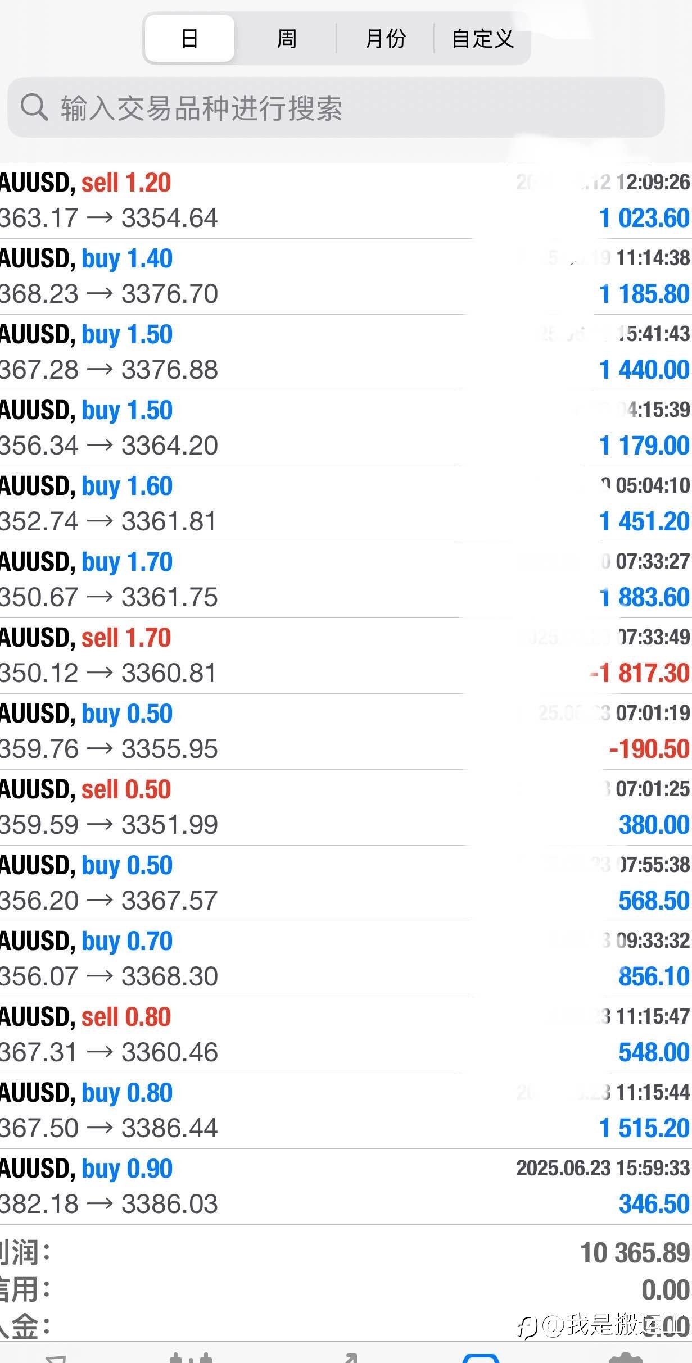Switch to the 月份 (month) period tab
The width and height of the screenshot is (692, 1363).
tap(386, 38)
